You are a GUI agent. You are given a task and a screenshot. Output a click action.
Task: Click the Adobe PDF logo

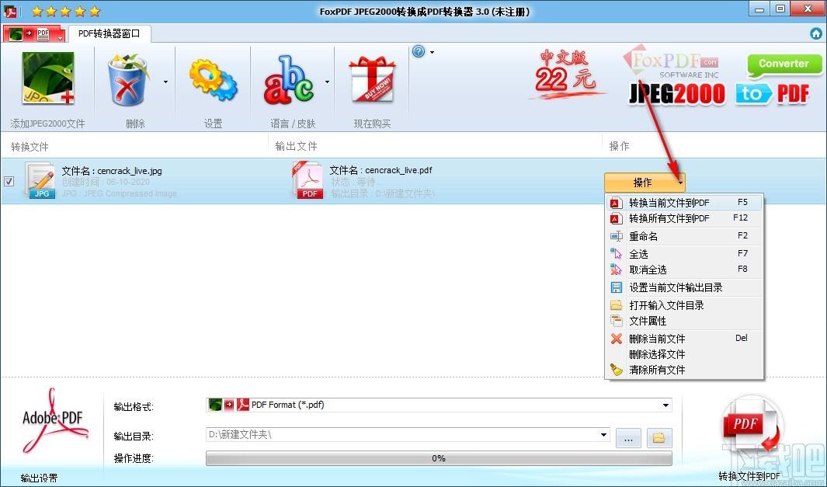pyautogui.click(x=54, y=421)
